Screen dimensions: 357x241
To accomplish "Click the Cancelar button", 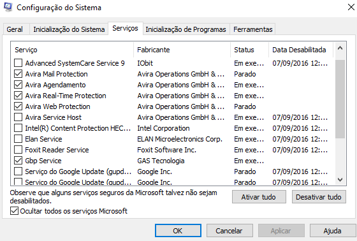I will [x=229, y=231].
